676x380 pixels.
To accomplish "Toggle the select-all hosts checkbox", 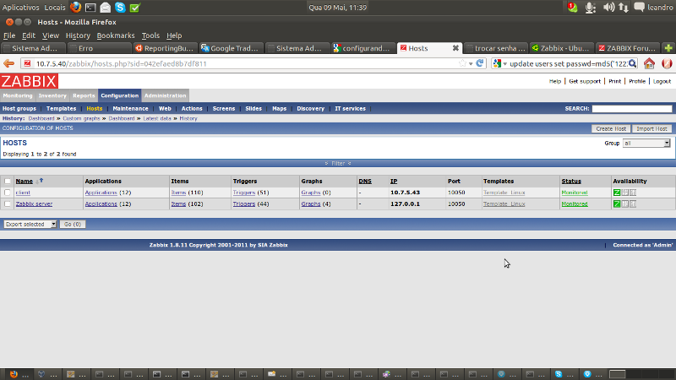I will coord(8,182).
